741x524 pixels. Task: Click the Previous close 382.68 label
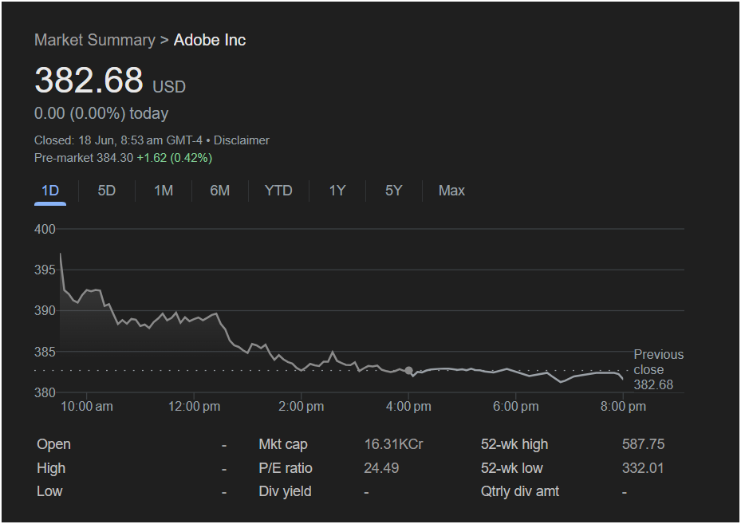(x=658, y=369)
